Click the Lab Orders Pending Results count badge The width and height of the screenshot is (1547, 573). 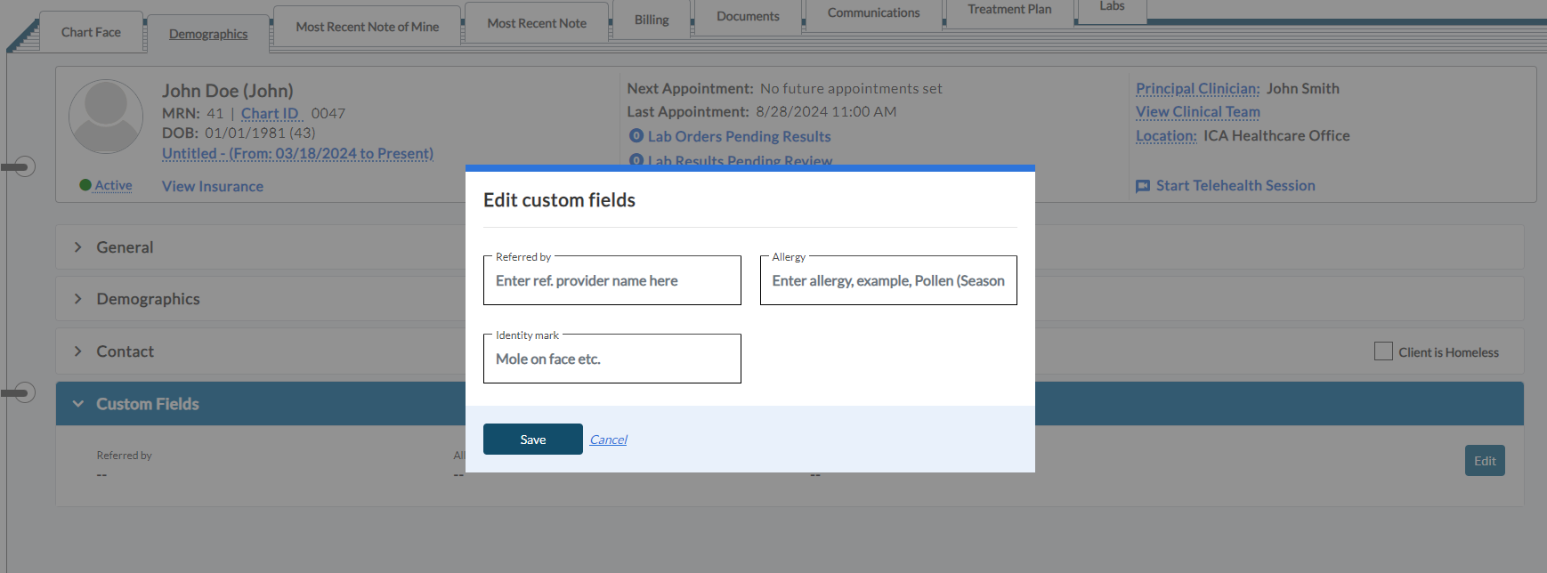(x=636, y=136)
